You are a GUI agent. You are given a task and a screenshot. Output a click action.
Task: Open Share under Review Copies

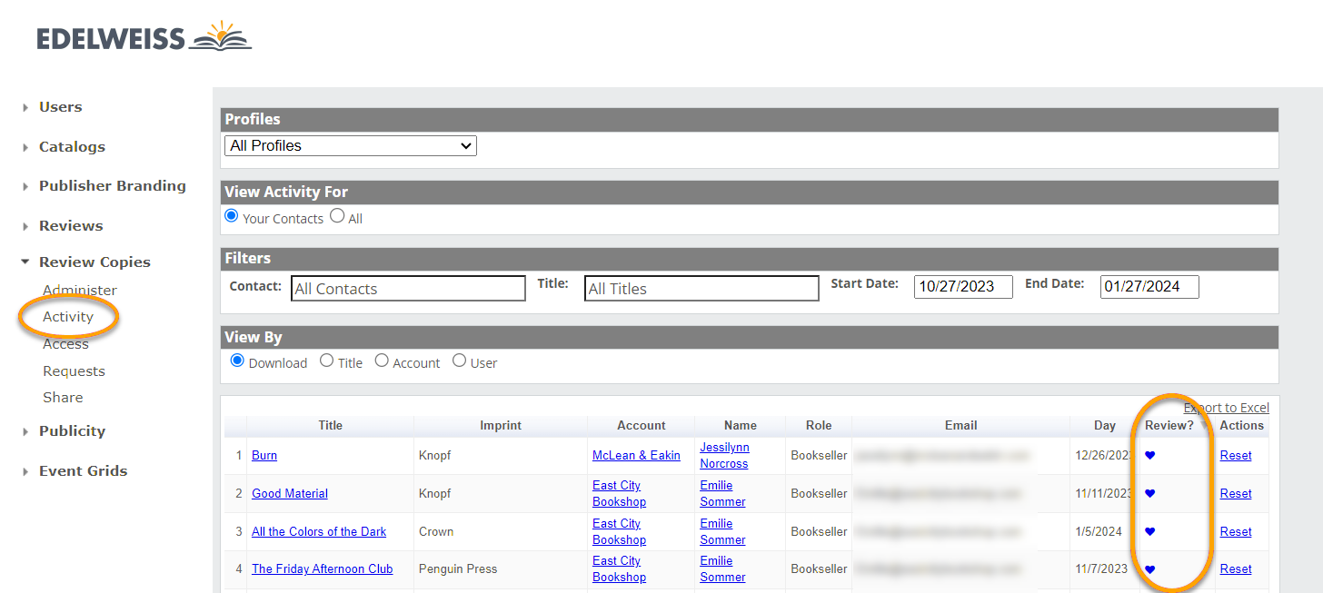[x=63, y=398]
